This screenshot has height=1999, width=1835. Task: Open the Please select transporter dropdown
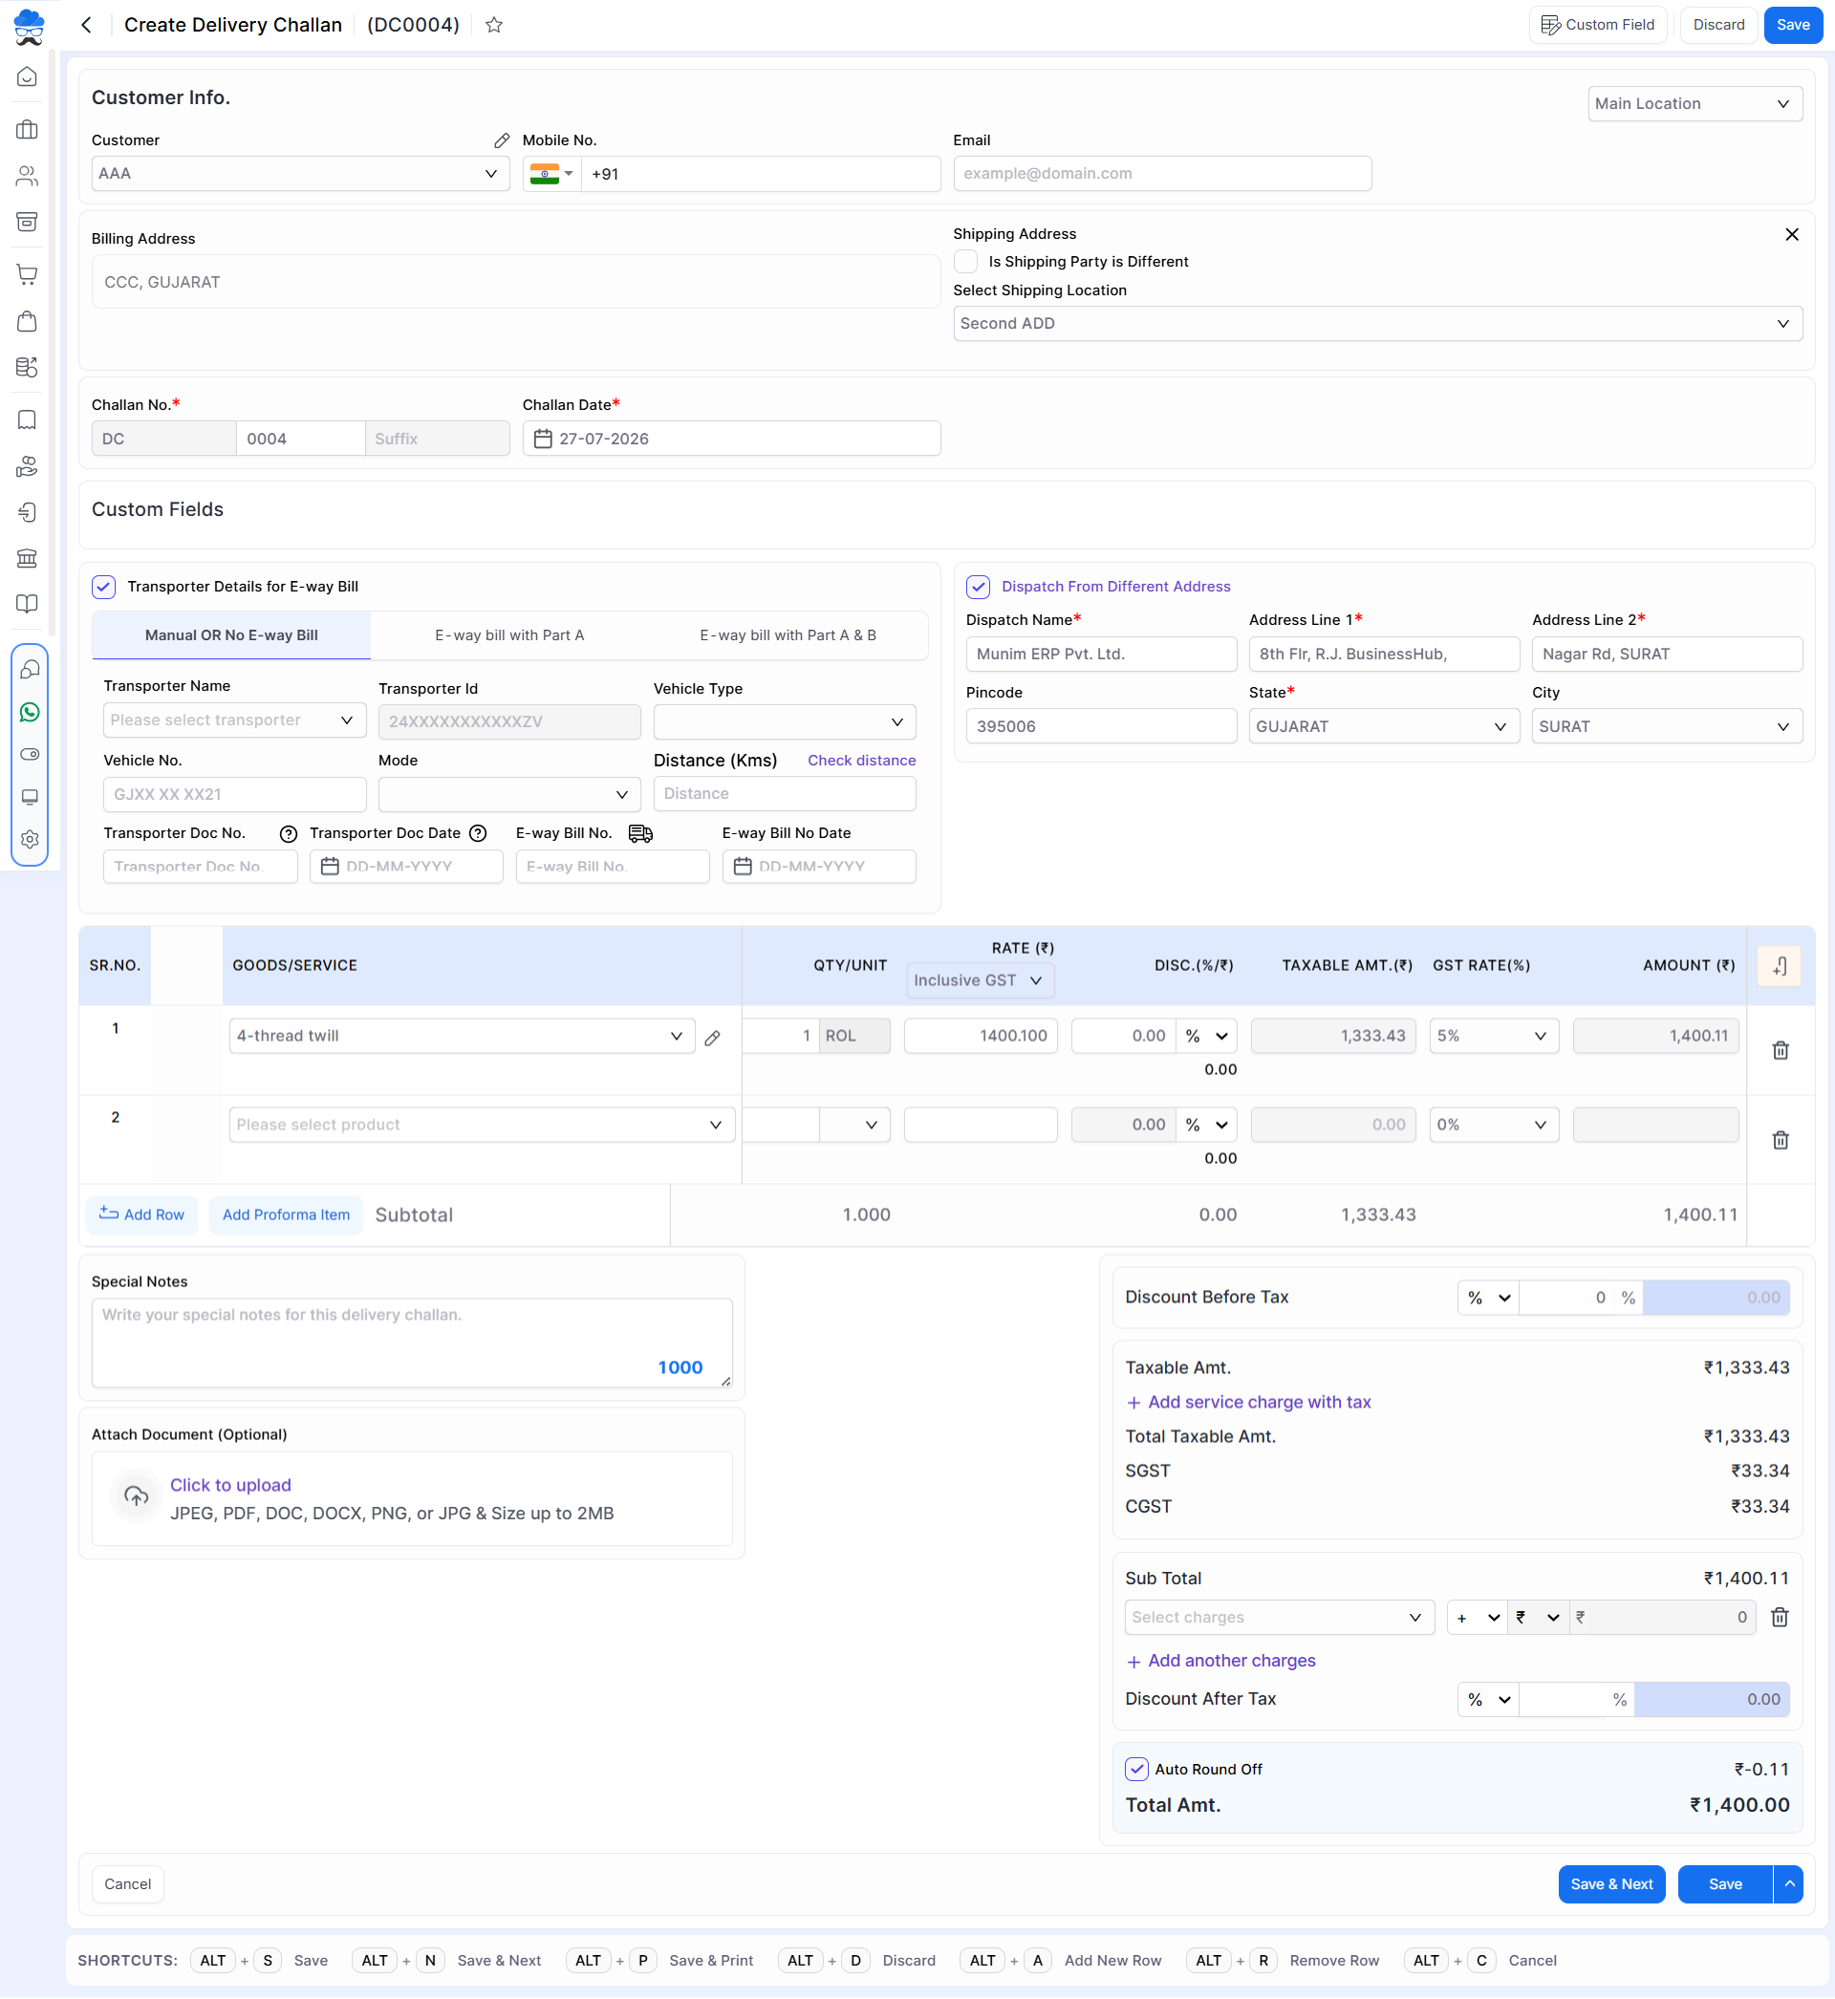[234, 720]
